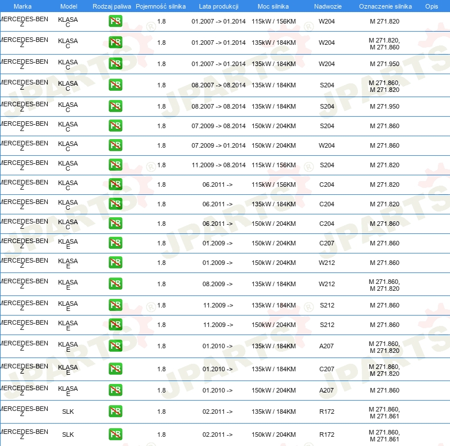Select the M 271.950 cell in W204 row

(384, 64)
